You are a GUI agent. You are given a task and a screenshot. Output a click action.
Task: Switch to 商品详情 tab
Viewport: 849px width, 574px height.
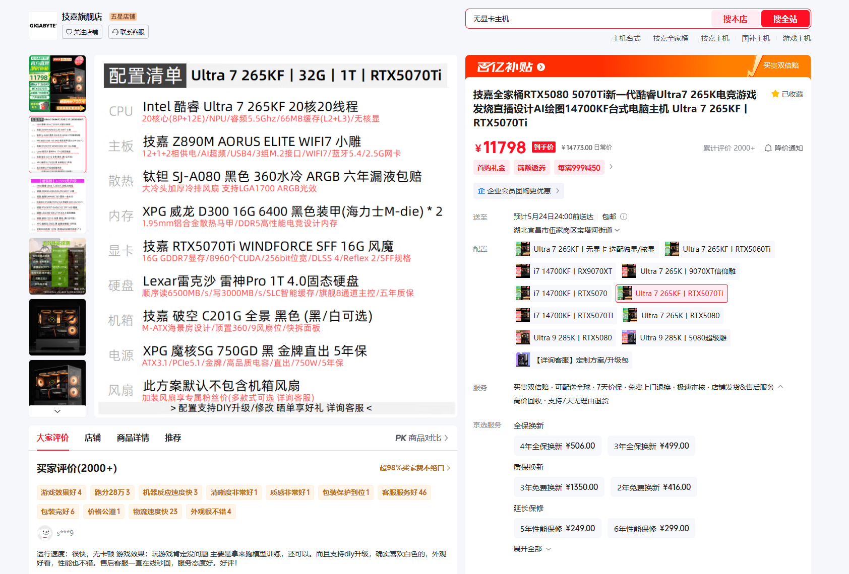[133, 438]
